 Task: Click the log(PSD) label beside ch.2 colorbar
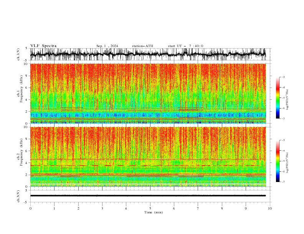[287, 163]
